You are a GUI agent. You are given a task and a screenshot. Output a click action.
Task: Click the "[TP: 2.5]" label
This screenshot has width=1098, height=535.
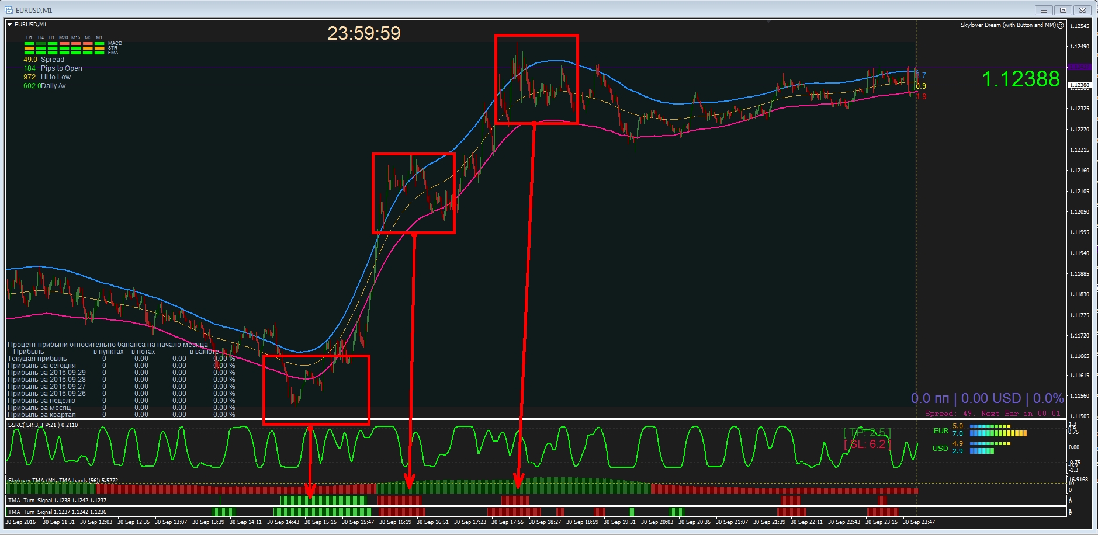click(867, 433)
